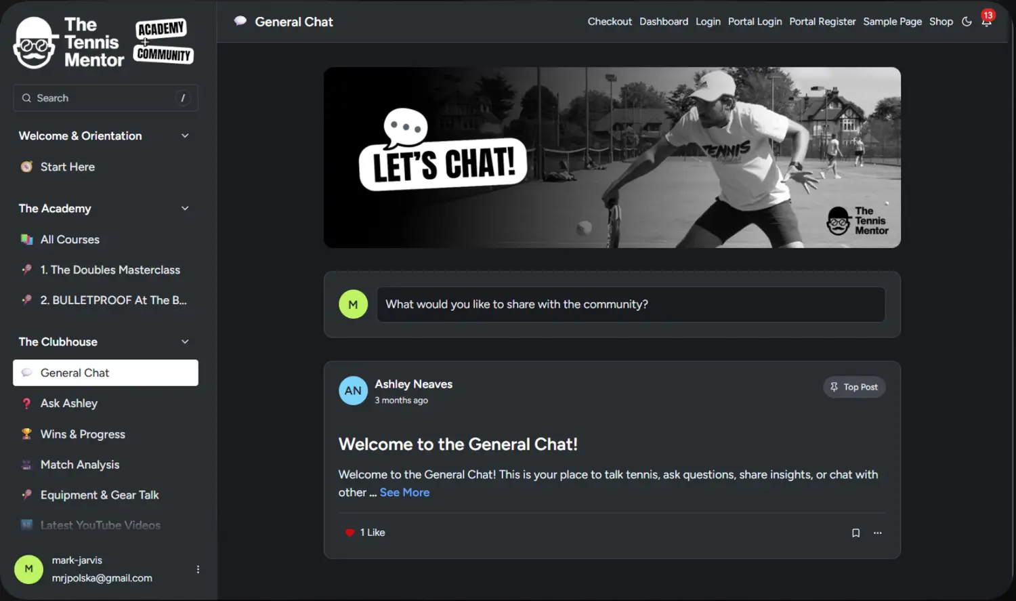Open notifications bell with 13 badge
The width and height of the screenshot is (1016, 601).
pyautogui.click(x=986, y=20)
